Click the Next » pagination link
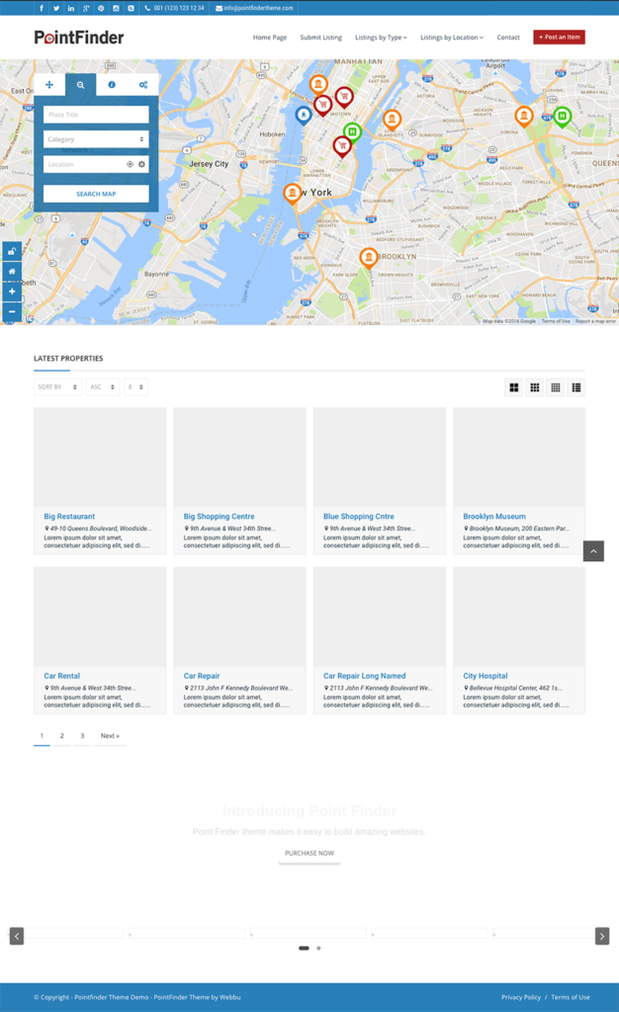619x1012 pixels. point(110,735)
